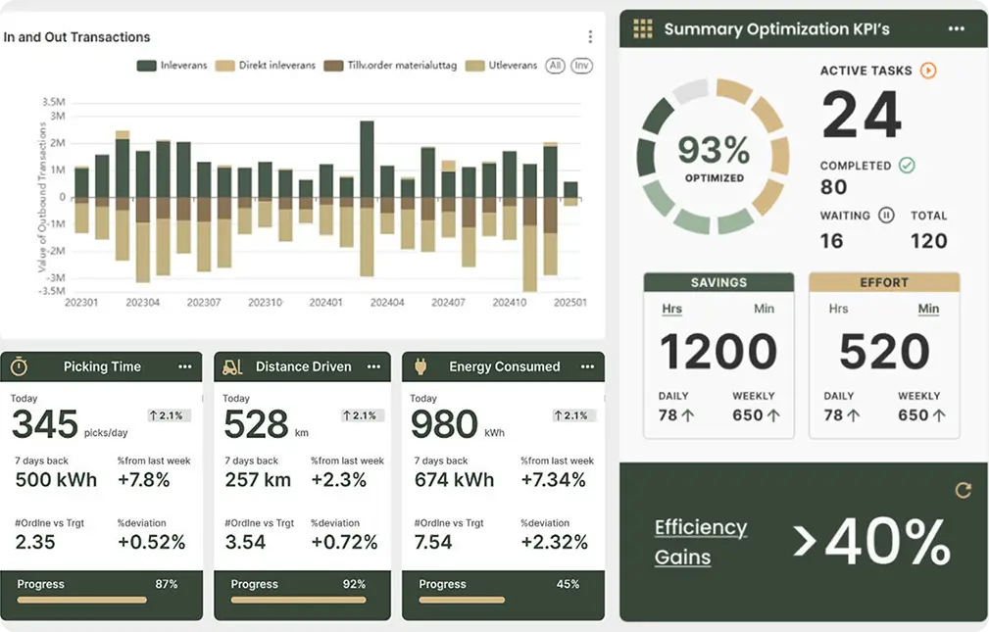The width and height of the screenshot is (989, 632).
Task: Open the Picking Time card options menu
Action: click(185, 366)
